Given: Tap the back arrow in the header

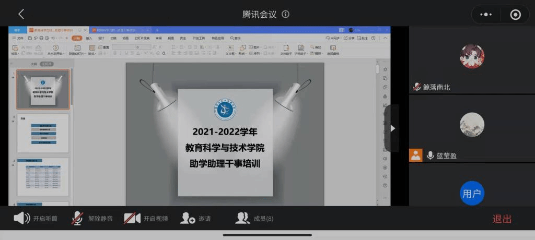Looking at the screenshot, I should 21,14.
